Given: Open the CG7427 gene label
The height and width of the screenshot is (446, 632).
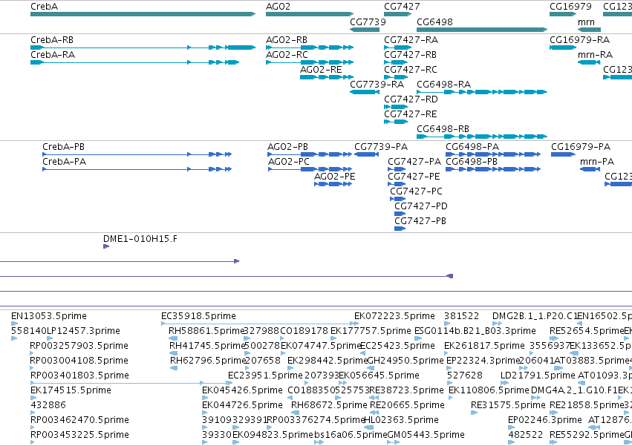Looking at the screenshot, I should point(402,7).
